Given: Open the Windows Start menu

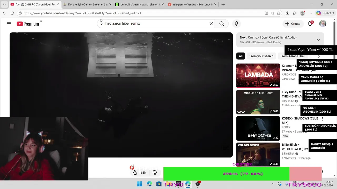Looking at the screenshot, I should coord(140,184).
